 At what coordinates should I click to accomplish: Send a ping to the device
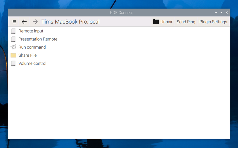(186, 22)
